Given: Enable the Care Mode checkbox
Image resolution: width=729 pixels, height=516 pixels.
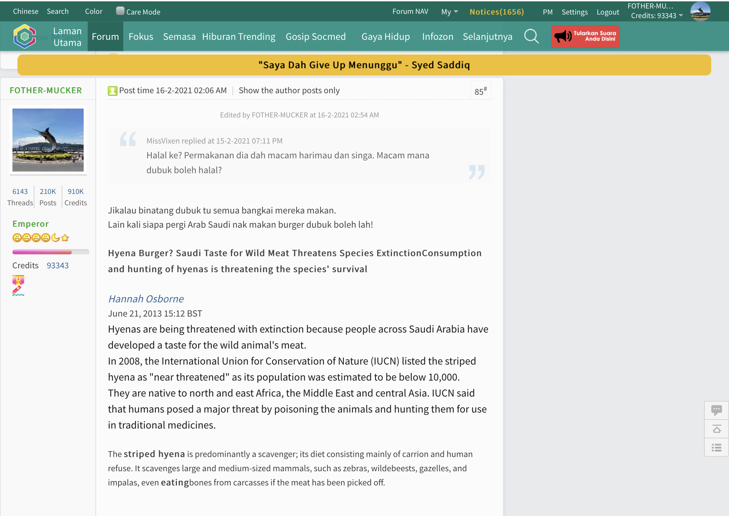Looking at the screenshot, I should click(x=120, y=11).
